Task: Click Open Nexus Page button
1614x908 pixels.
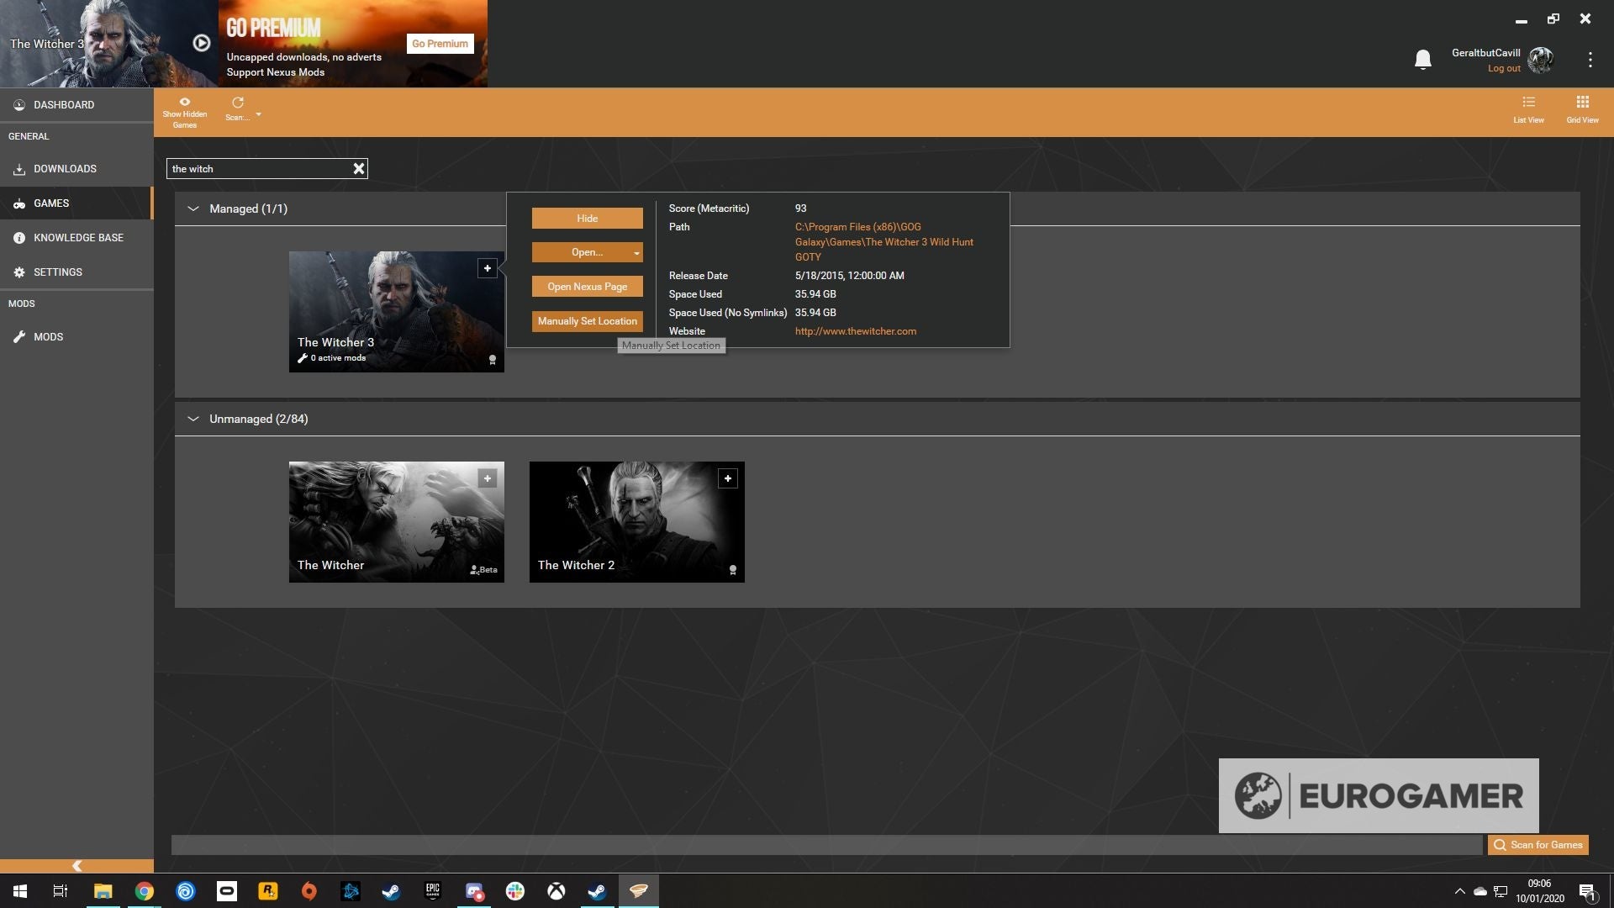Action: (587, 287)
